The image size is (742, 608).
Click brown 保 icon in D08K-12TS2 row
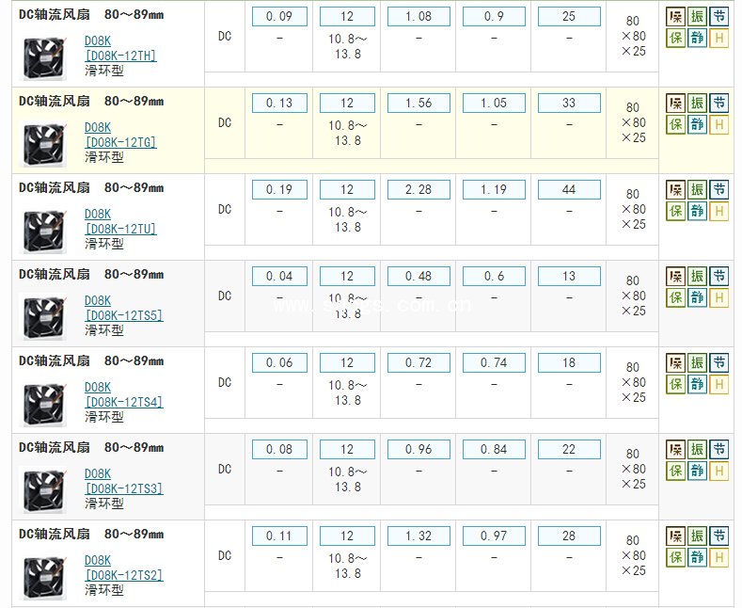[x=675, y=536]
